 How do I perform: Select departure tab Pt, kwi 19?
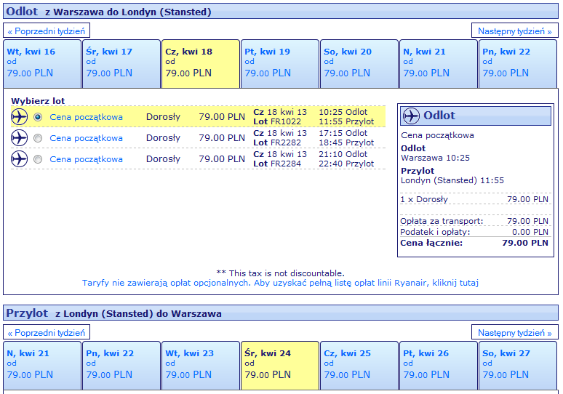pos(280,64)
